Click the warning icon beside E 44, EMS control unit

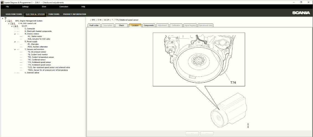(14, 23)
